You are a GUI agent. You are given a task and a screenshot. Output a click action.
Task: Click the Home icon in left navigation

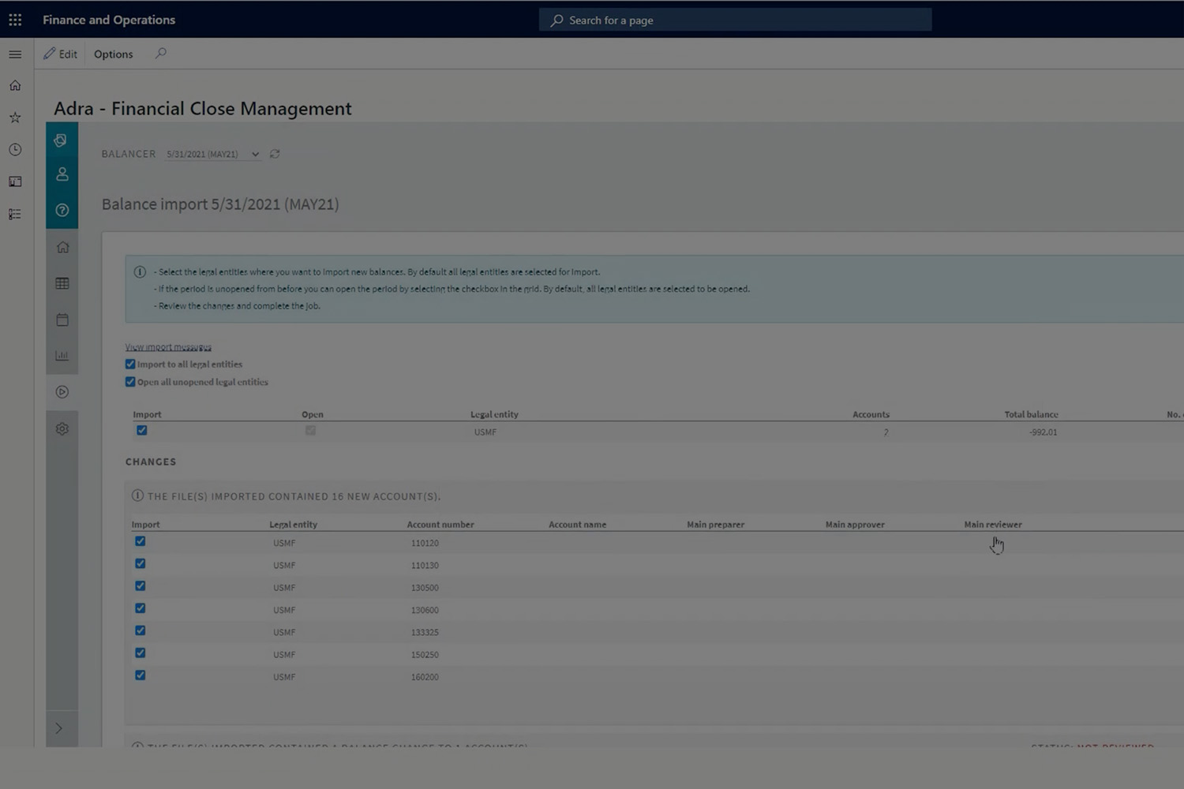click(x=15, y=86)
